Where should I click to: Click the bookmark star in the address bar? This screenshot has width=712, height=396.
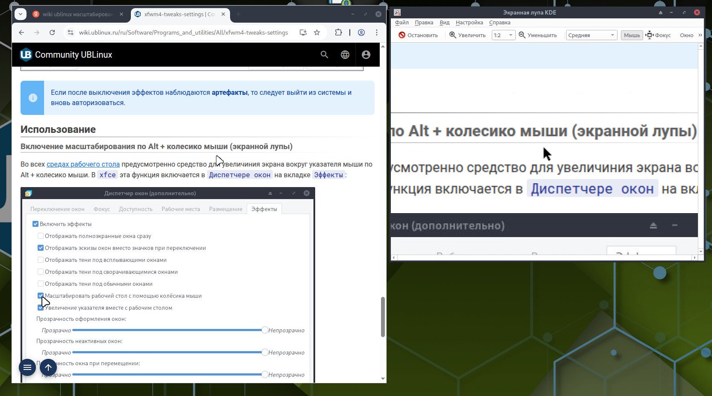pos(317,32)
